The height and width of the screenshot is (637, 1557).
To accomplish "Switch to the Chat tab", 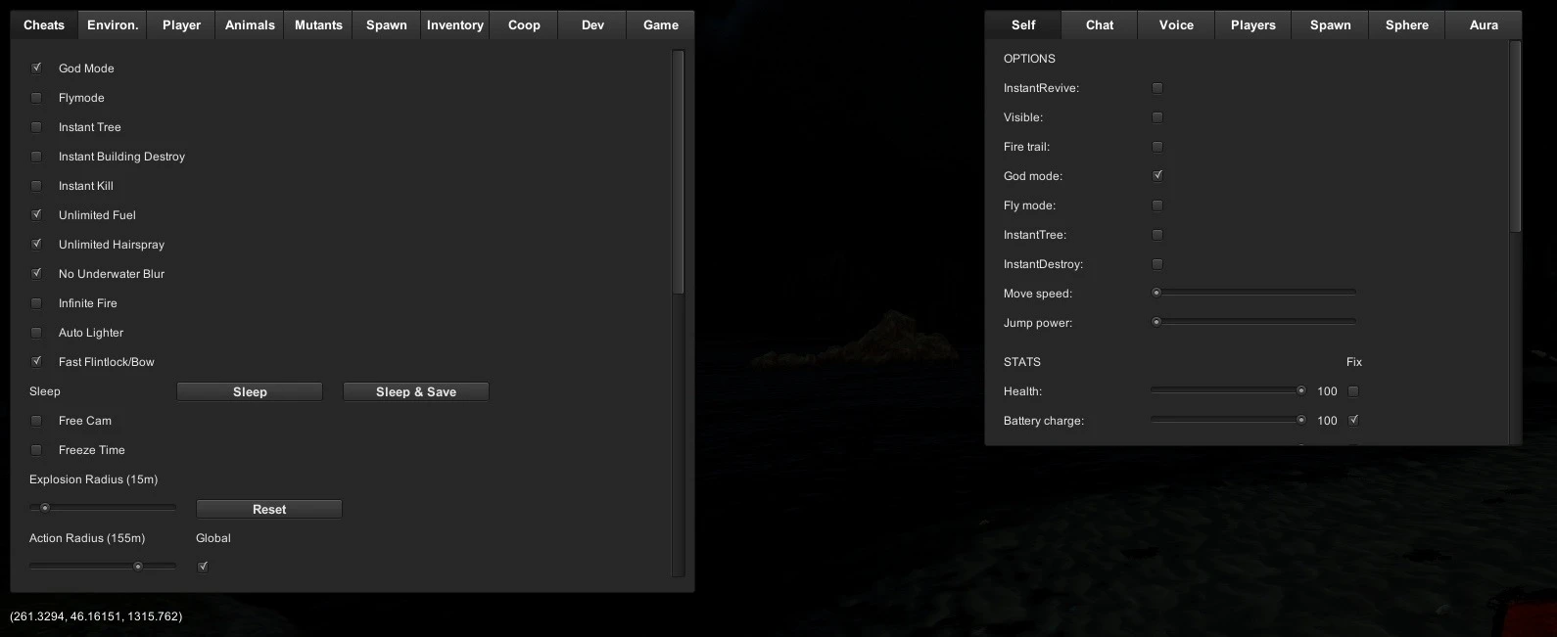I will [x=1100, y=25].
